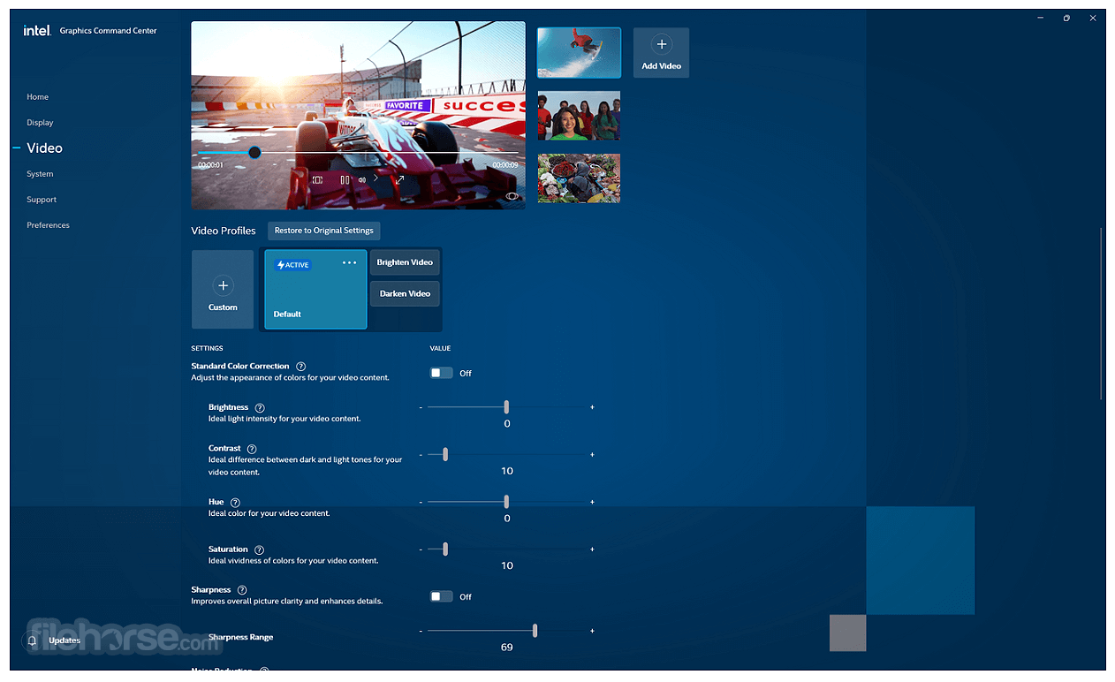Increase Saturation with plus sign
1115x682 pixels.
(592, 549)
